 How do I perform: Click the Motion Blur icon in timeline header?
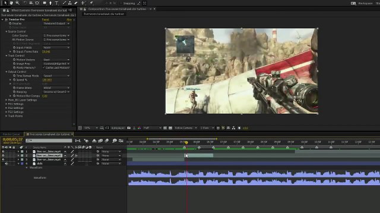click(x=107, y=141)
